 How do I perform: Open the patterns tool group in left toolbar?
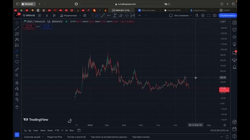point(17,40)
